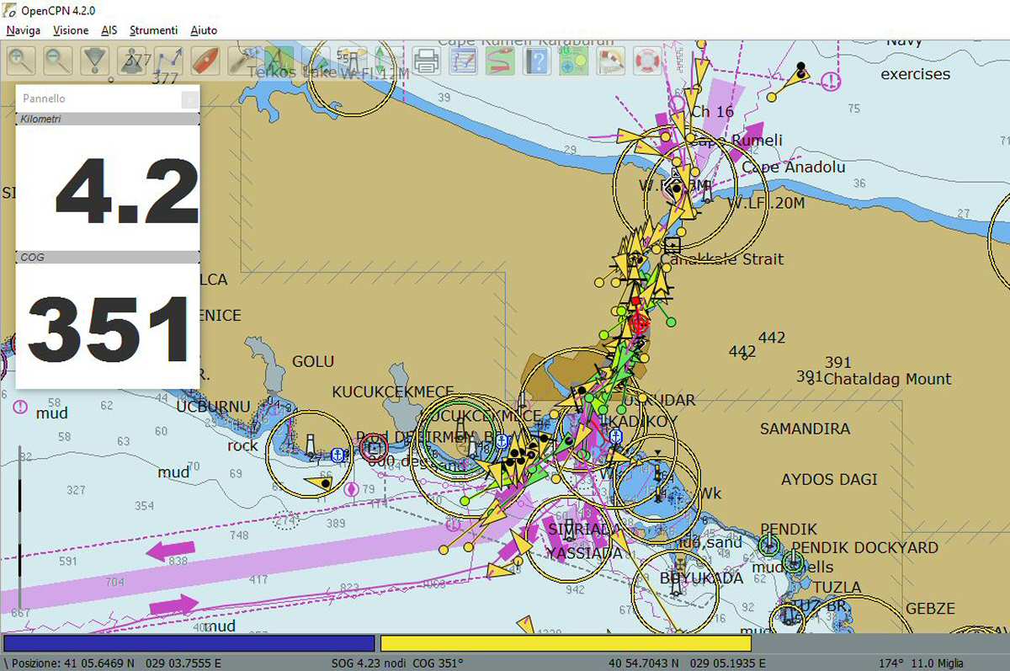Image resolution: width=1010 pixels, height=671 pixels.
Task: Toggle the green radar dashboard plugin icon
Action: click(573, 61)
